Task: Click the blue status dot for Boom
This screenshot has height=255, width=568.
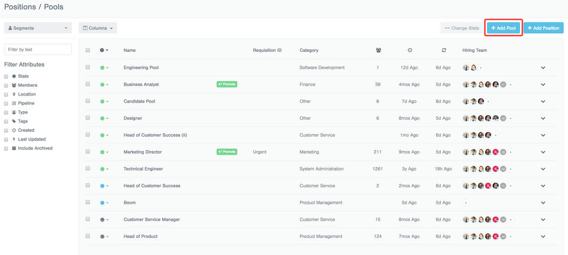Action: pyautogui.click(x=102, y=203)
